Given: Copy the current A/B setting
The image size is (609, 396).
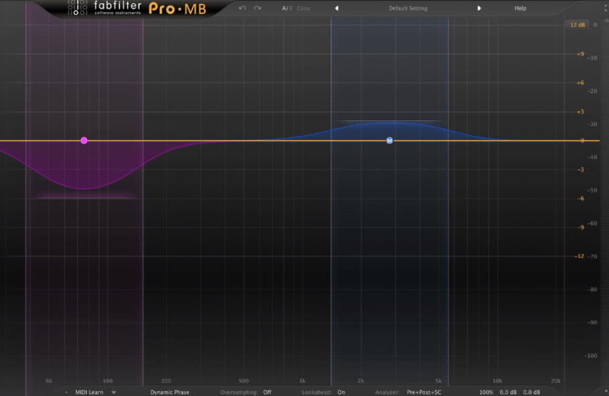Looking at the screenshot, I should pyautogui.click(x=303, y=8).
